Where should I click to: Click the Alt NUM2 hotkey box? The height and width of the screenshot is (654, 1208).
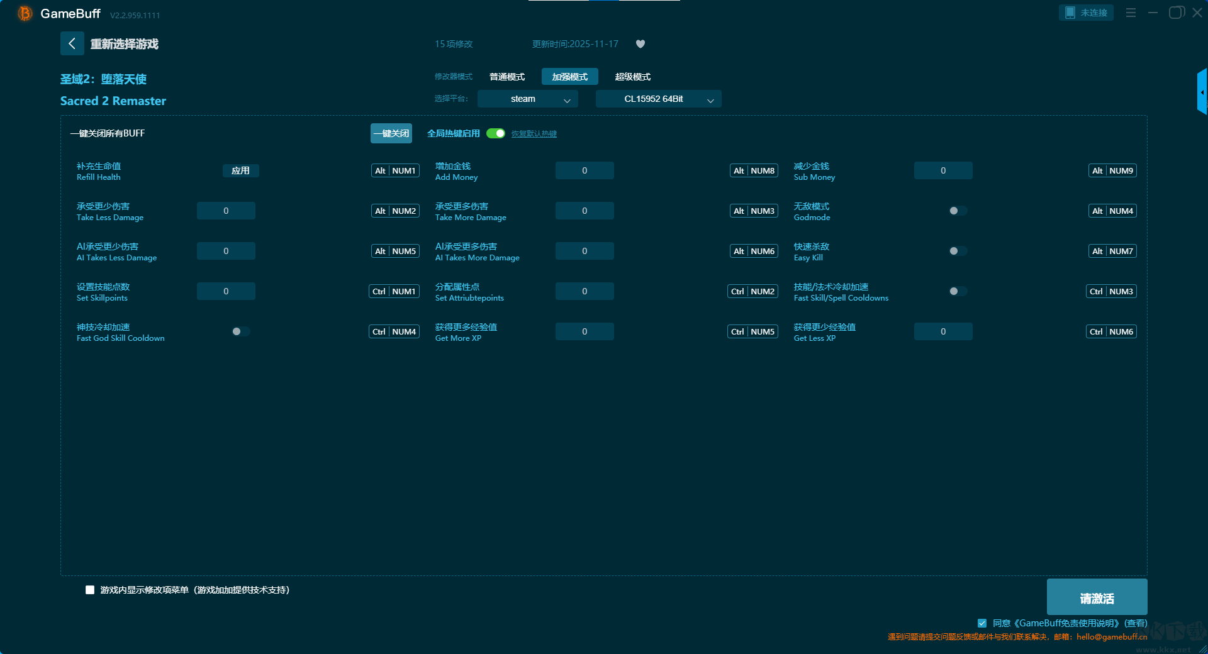pyautogui.click(x=395, y=211)
